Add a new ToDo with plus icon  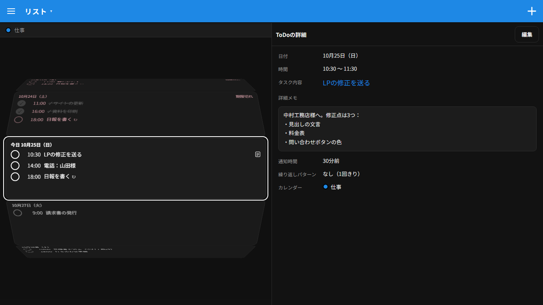[x=532, y=11]
